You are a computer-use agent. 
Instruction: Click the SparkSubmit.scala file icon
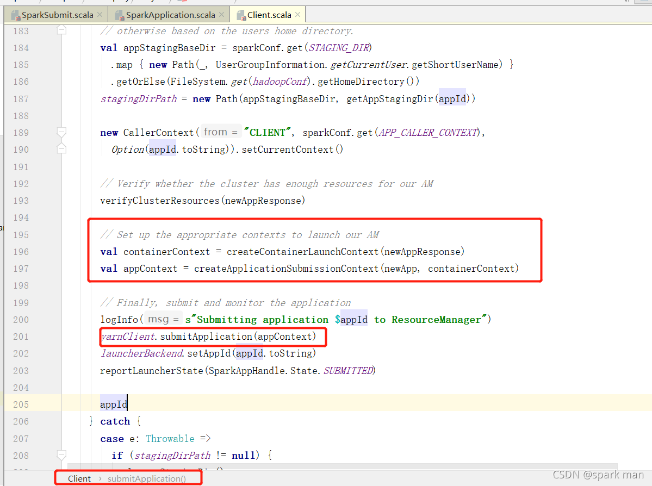pos(16,15)
